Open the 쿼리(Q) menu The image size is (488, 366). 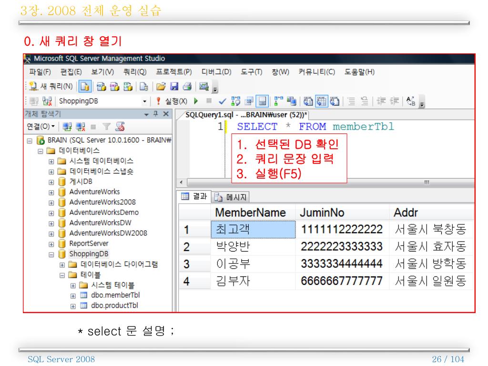click(135, 72)
